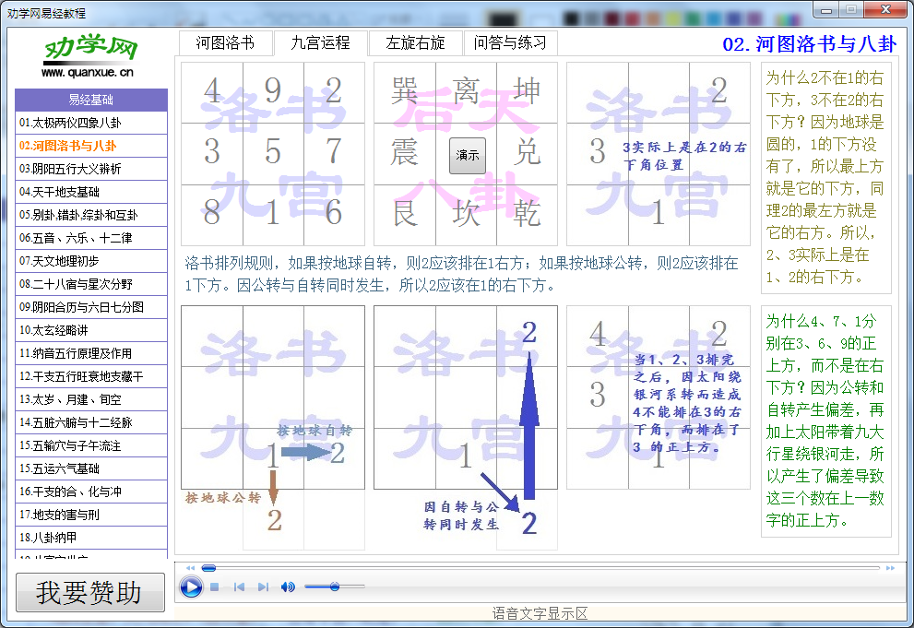Click the 演示 demo button
914x628 pixels.
pyautogui.click(x=467, y=156)
